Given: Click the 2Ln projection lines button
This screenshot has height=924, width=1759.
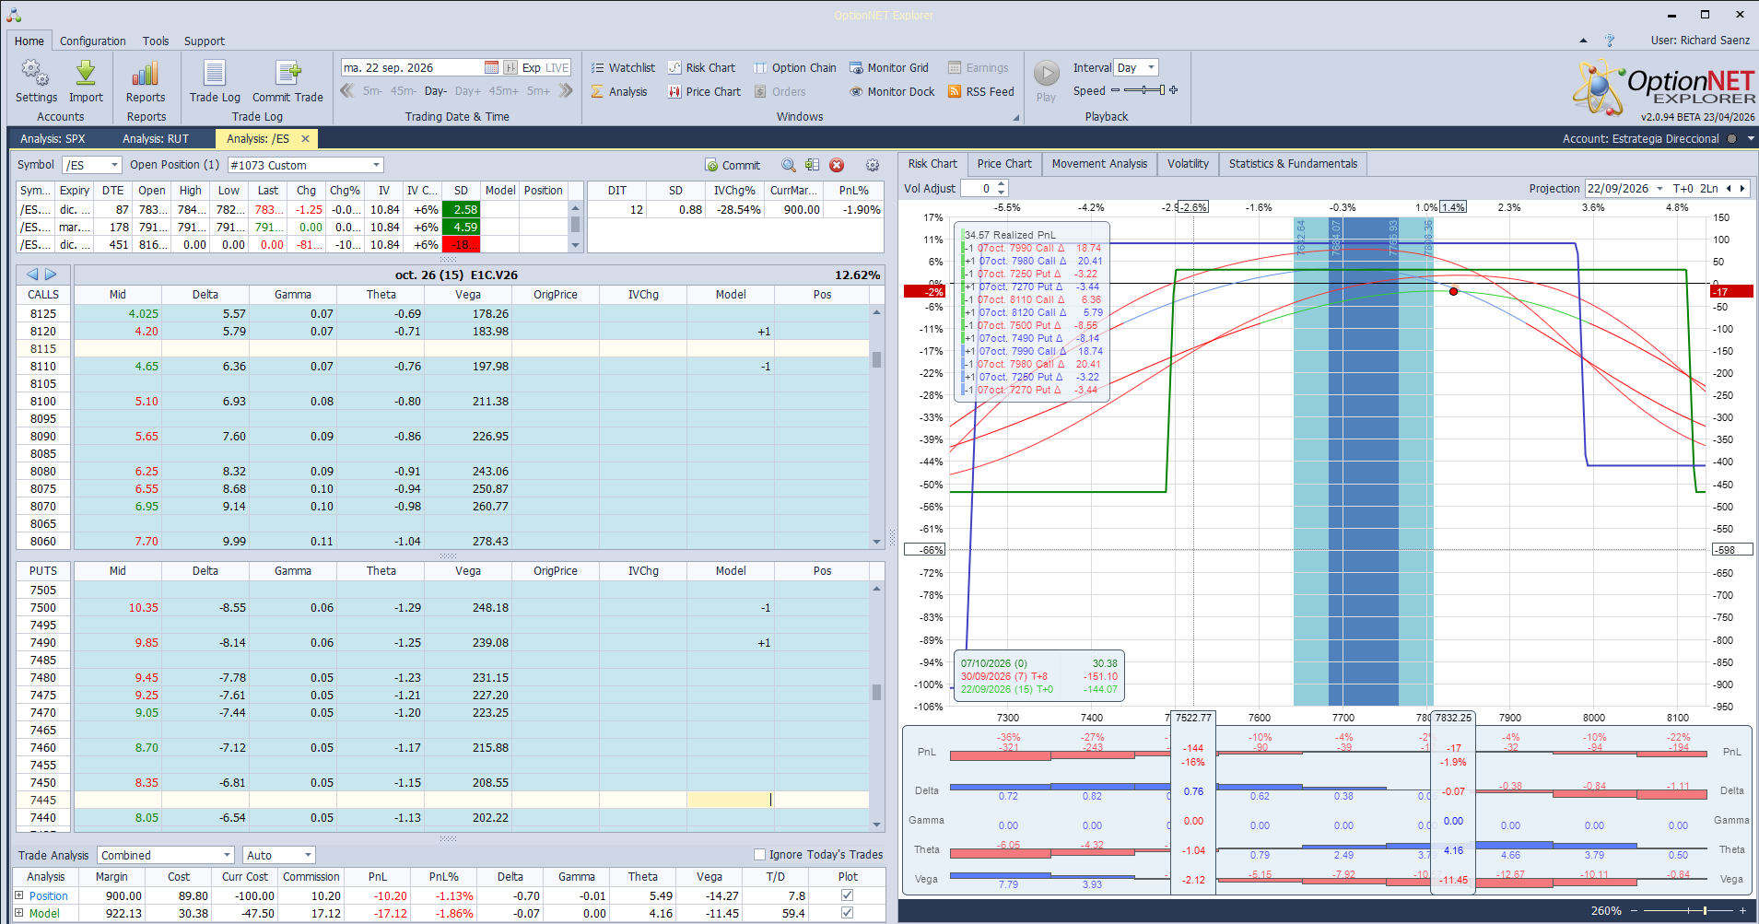Looking at the screenshot, I should [1709, 188].
